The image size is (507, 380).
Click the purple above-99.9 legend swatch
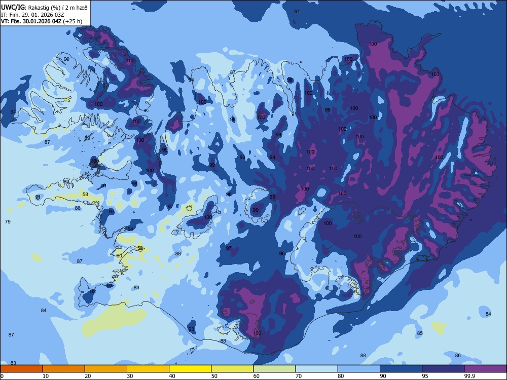pyautogui.click(x=485, y=369)
